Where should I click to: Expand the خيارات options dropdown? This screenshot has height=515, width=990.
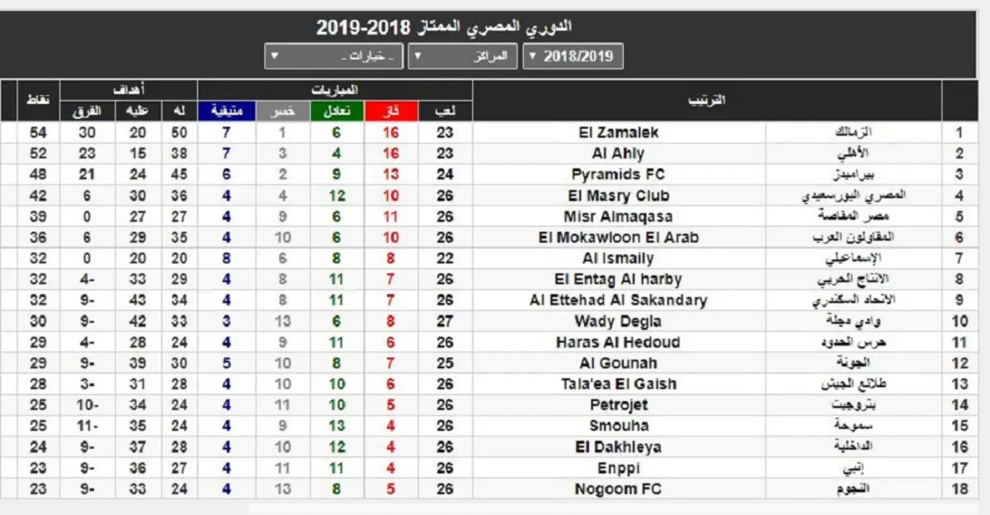pyautogui.click(x=333, y=56)
